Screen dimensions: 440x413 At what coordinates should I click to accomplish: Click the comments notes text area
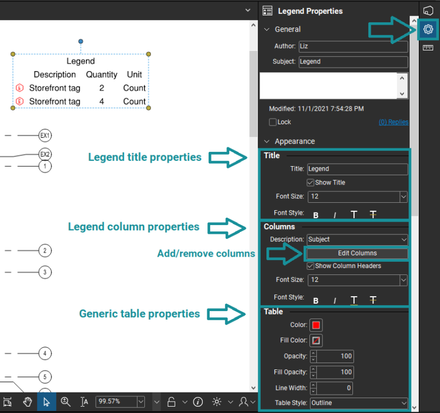(328, 86)
